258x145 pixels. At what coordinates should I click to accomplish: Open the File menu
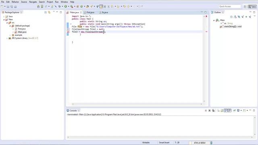point(2,2)
